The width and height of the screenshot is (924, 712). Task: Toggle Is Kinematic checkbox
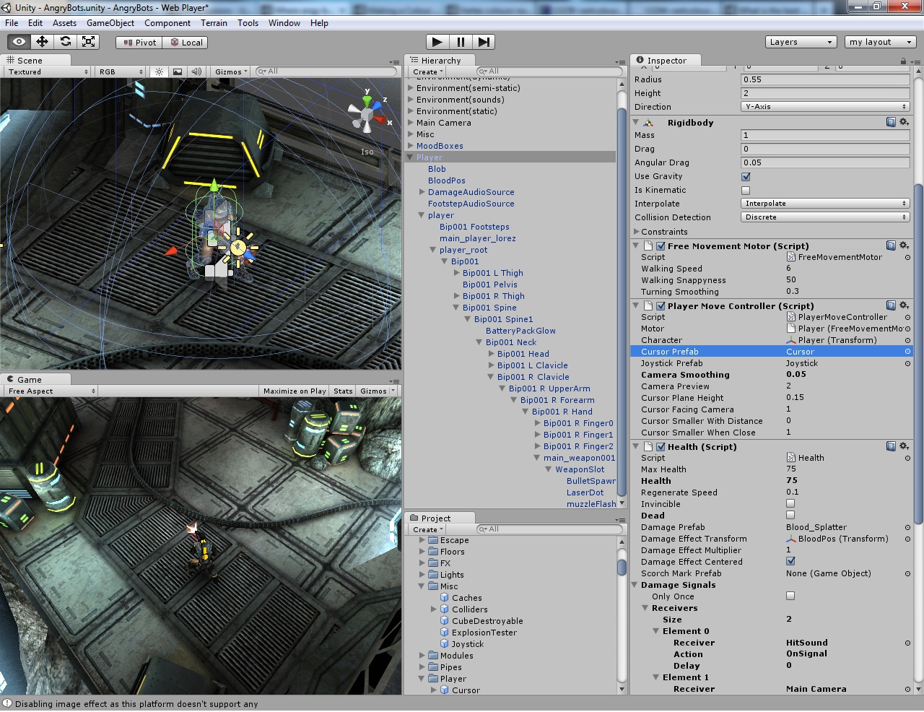point(746,191)
